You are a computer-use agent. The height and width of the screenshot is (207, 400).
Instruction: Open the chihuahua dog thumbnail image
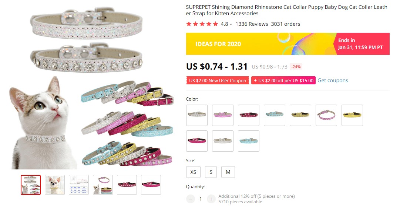pos(55,185)
